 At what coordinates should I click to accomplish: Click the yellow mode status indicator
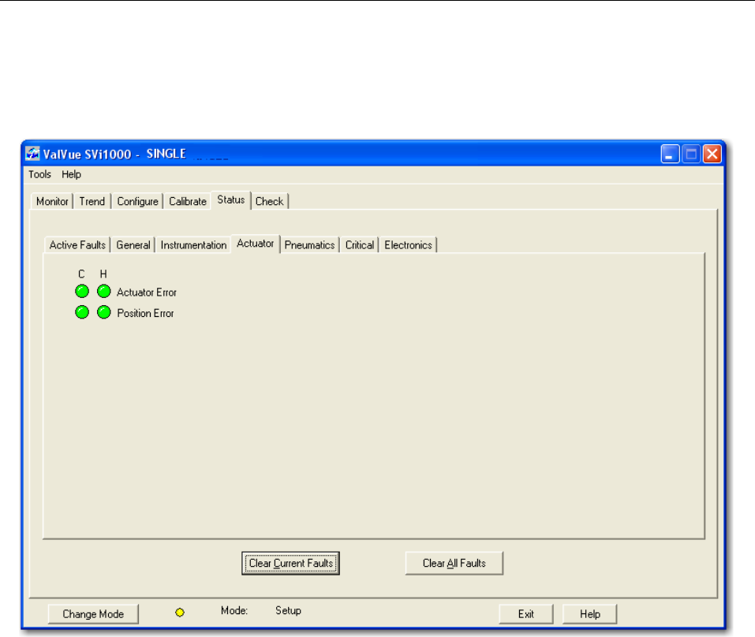point(180,613)
